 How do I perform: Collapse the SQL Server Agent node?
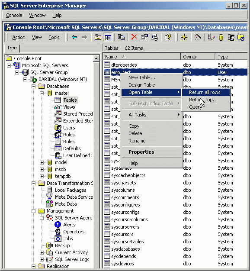tap(42, 218)
